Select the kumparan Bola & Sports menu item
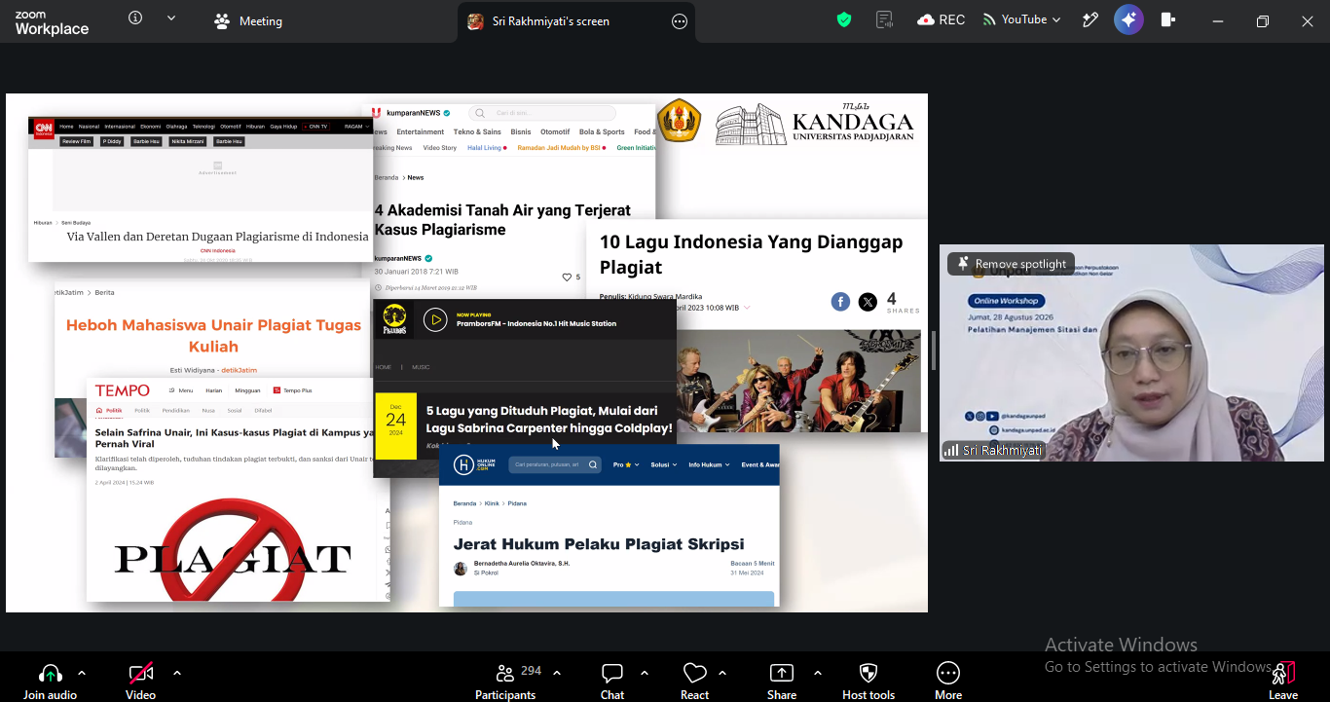This screenshot has width=1330, height=702. pos(602,132)
